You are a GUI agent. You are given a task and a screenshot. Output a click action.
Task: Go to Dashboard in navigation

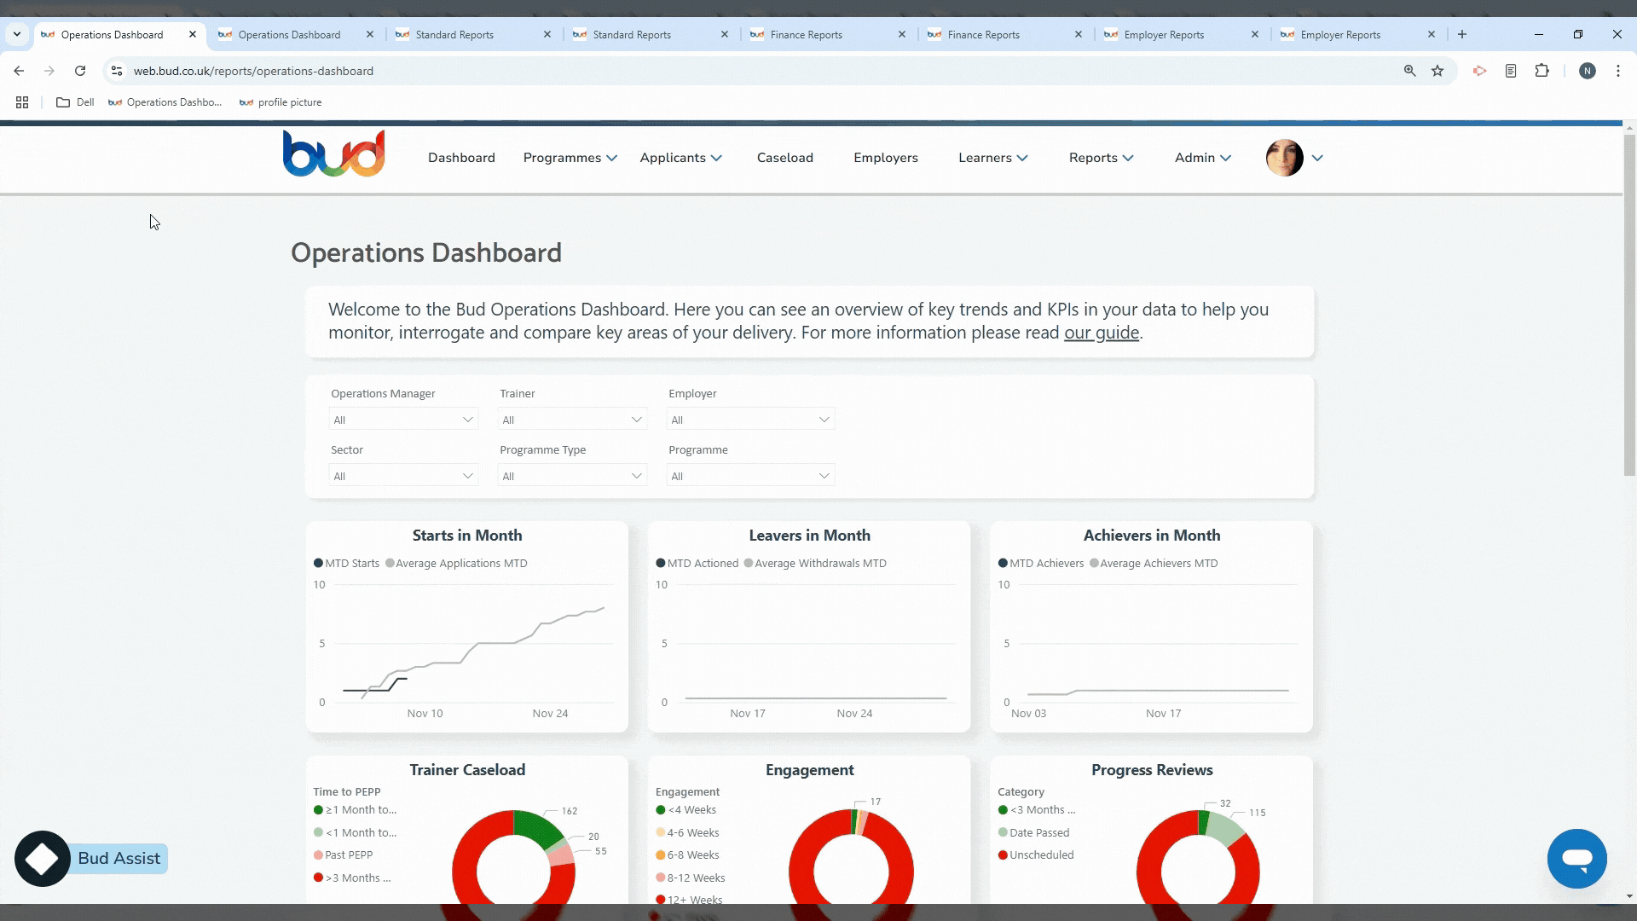(461, 158)
